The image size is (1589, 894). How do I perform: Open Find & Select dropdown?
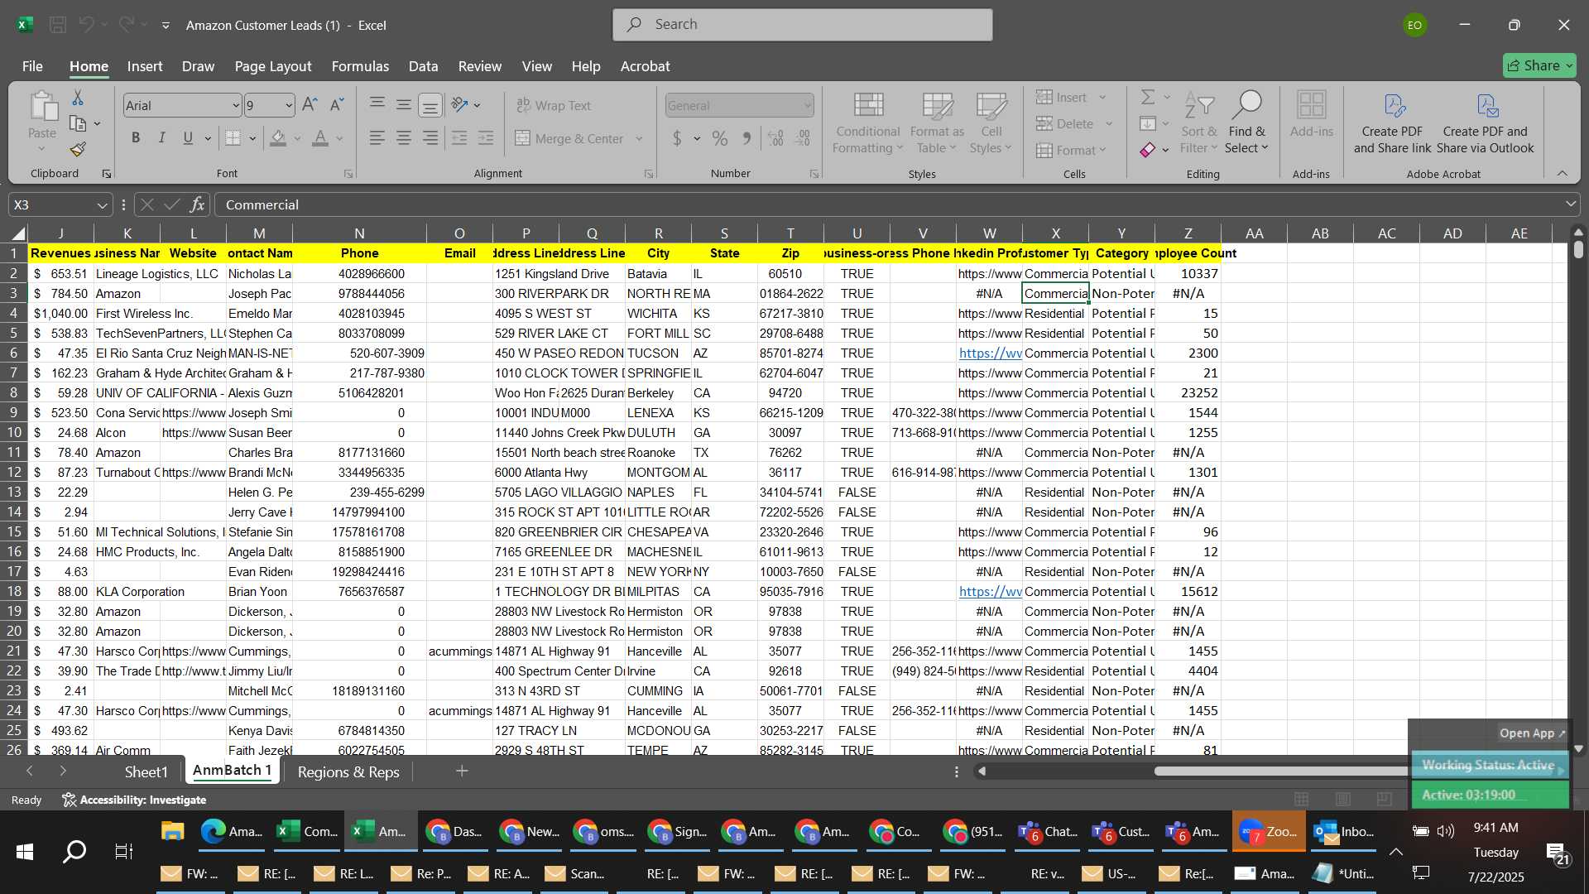click(1247, 123)
